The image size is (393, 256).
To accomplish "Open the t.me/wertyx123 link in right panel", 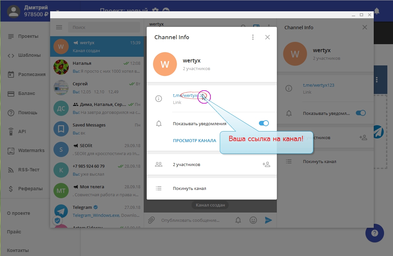I will tap(318, 85).
